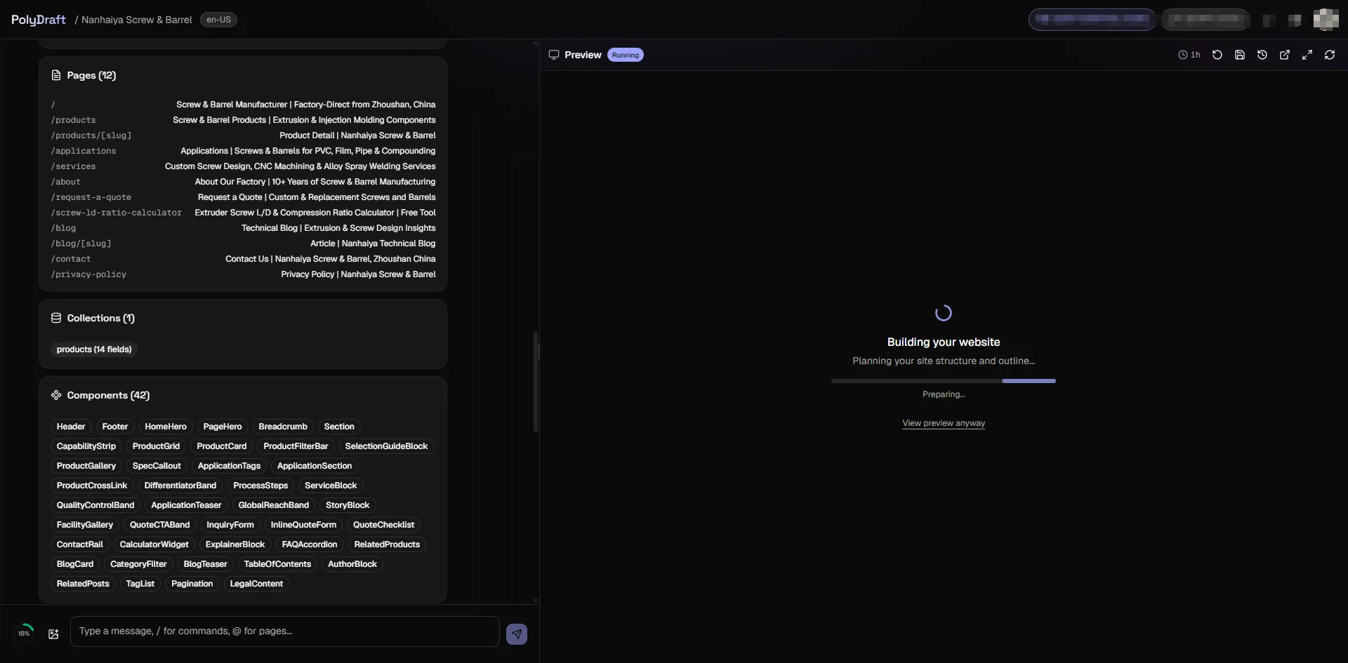Screen dimensions: 1348x663
Task: Click the CalculatorWidget component tag
Action: point(154,544)
